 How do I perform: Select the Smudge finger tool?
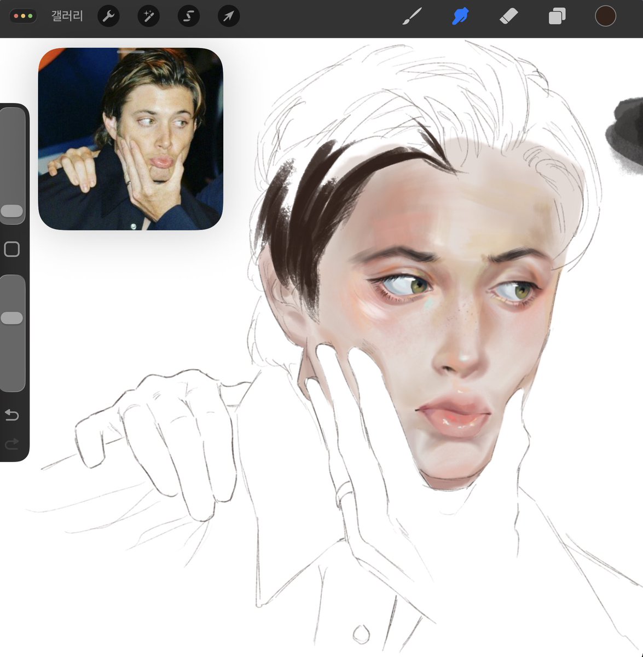point(460,16)
